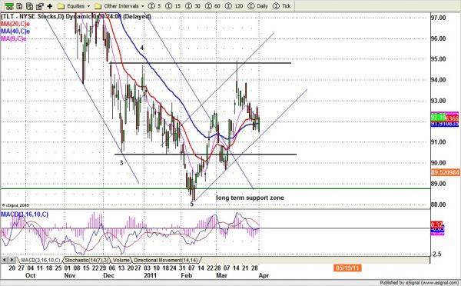The height and width of the screenshot is (286, 461).
Task: Click the long term support zone label
Action: point(250,198)
